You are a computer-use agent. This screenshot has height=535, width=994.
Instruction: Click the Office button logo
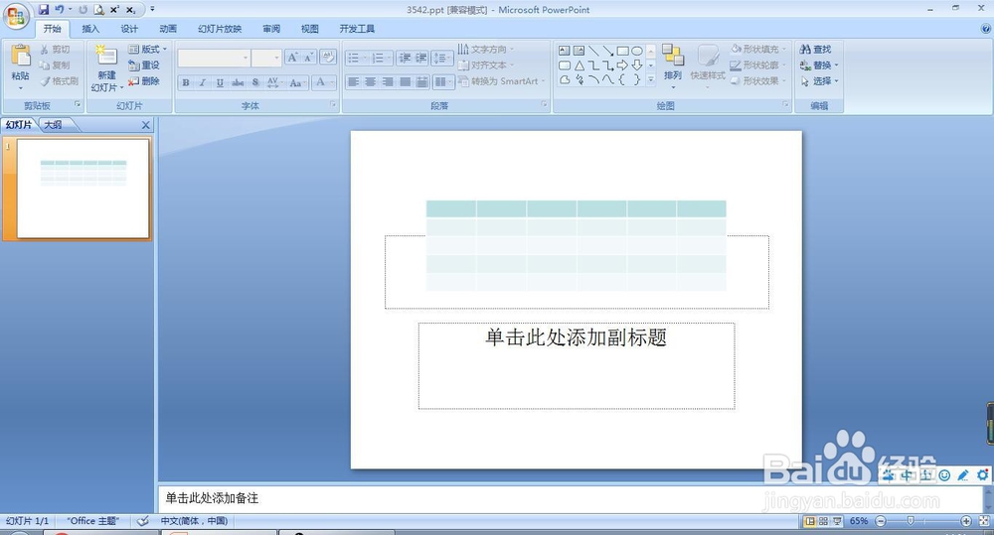click(16, 16)
